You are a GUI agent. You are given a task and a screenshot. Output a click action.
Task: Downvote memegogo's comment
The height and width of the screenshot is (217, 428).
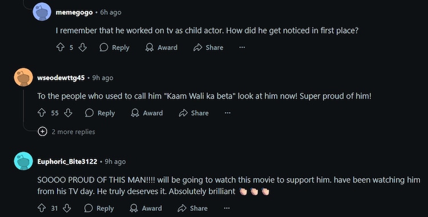(x=82, y=48)
